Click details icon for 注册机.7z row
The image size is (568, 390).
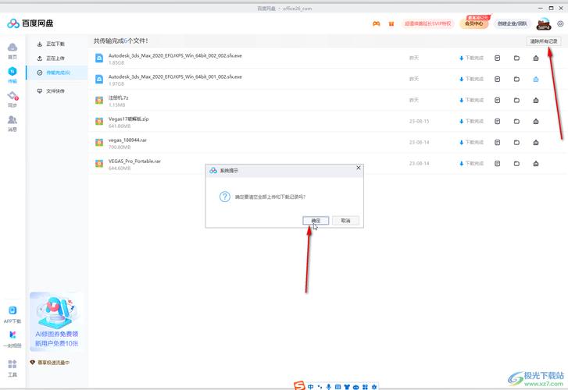[x=498, y=100]
